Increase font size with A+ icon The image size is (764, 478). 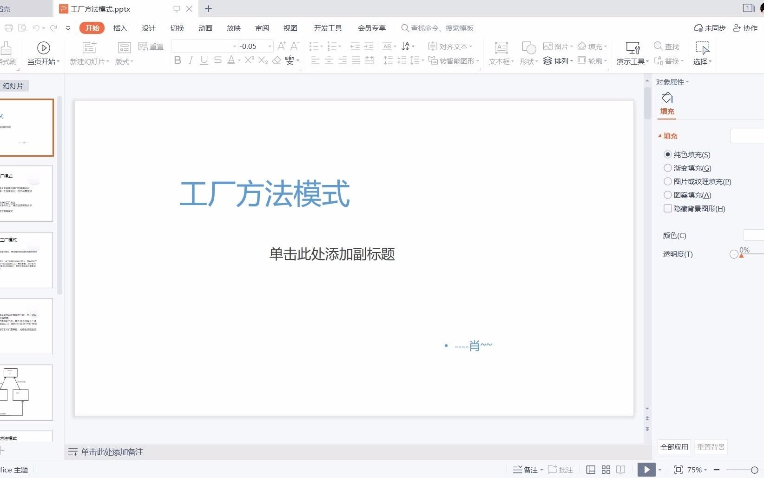point(282,46)
